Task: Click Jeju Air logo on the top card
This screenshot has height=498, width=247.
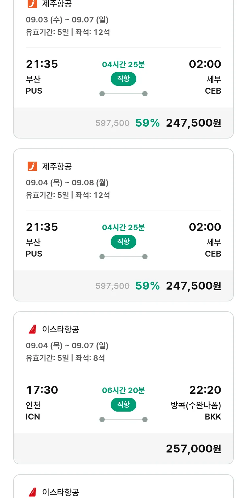Action: (32, 4)
